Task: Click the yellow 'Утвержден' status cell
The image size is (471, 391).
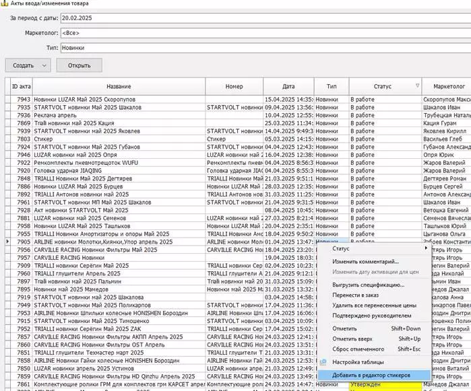Action: coord(385,384)
